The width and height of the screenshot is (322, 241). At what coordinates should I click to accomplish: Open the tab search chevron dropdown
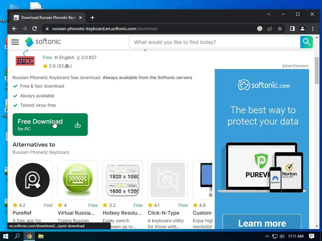click(269, 14)
